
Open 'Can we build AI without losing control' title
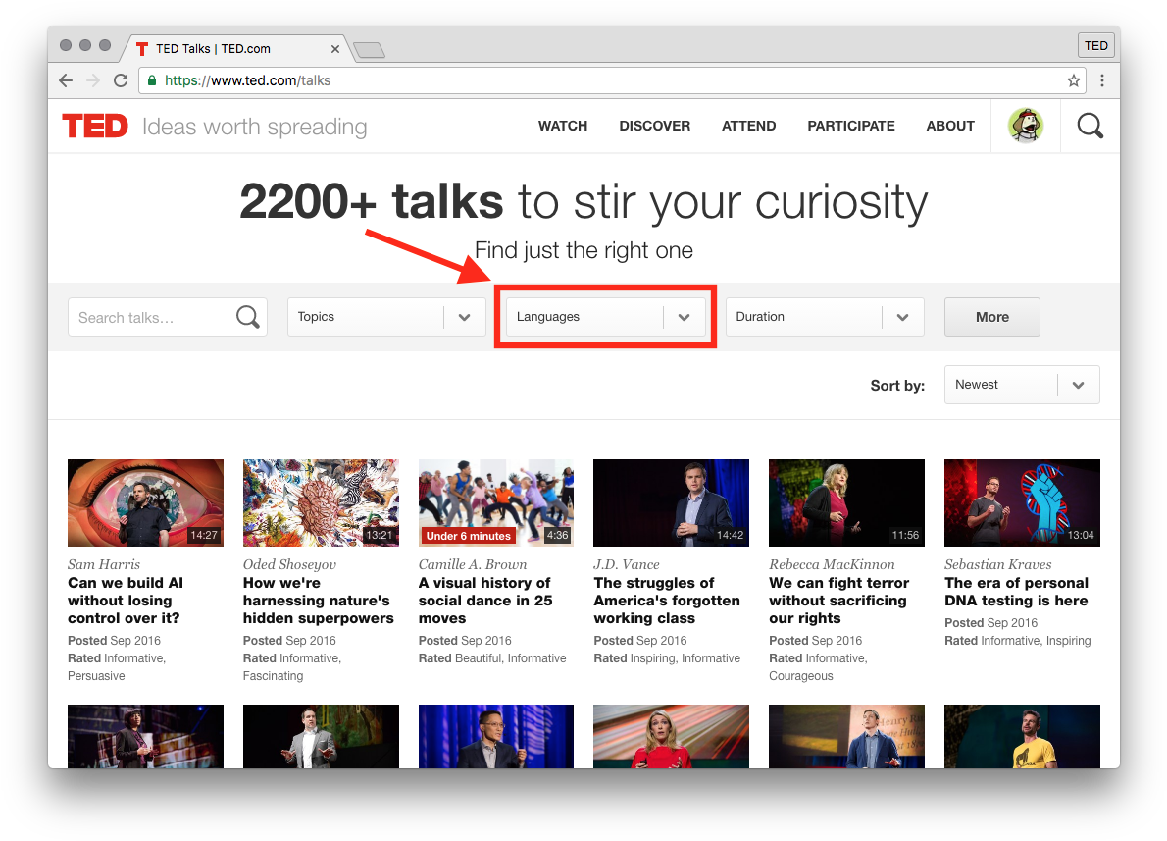[126, 601]
